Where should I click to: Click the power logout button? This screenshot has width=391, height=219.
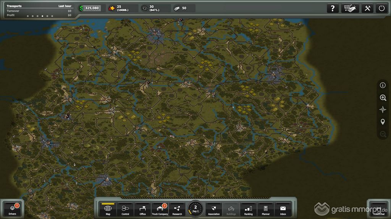(x=381, y=8)
